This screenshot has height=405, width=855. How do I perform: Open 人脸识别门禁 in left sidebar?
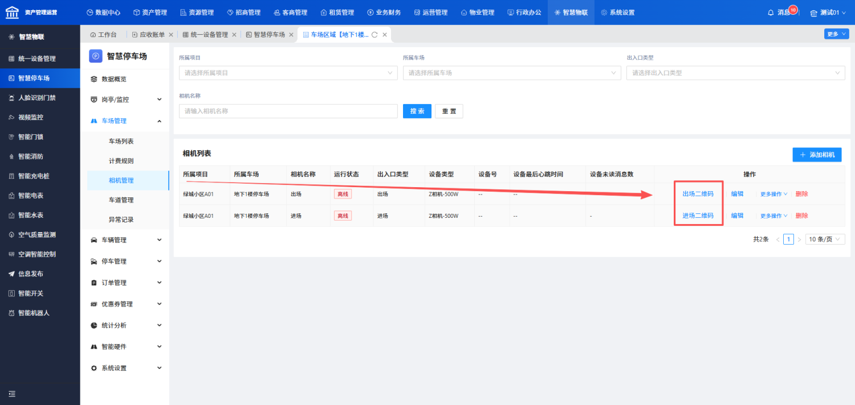(x=40, y=98)
